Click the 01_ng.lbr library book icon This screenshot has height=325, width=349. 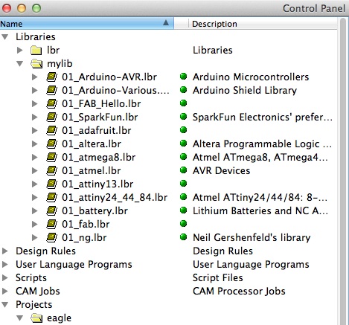[x=52, y=237]
